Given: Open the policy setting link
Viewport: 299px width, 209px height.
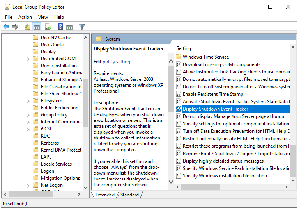Looking at the screenshot, I should (x=117, y=62).
